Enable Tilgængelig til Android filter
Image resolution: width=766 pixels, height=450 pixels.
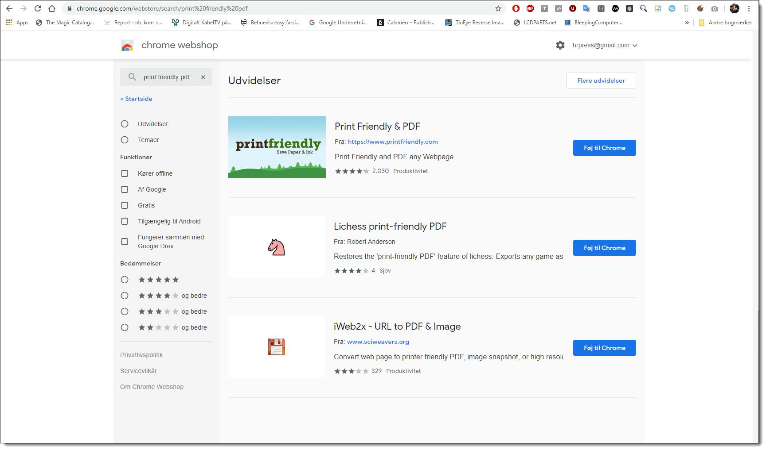(x=125, y=221)
